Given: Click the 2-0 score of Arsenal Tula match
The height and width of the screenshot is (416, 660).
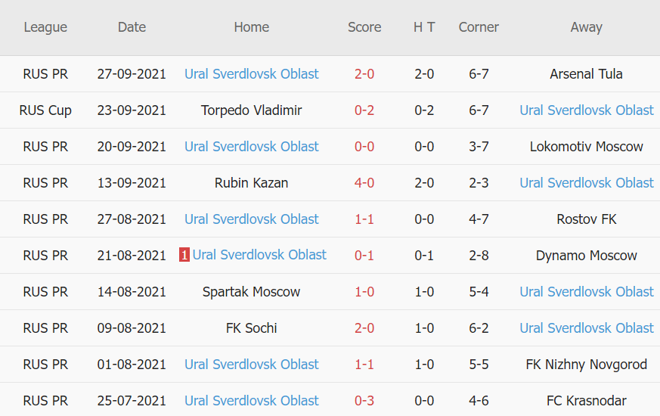Looking at the screenshot, I should click(364, 74).
